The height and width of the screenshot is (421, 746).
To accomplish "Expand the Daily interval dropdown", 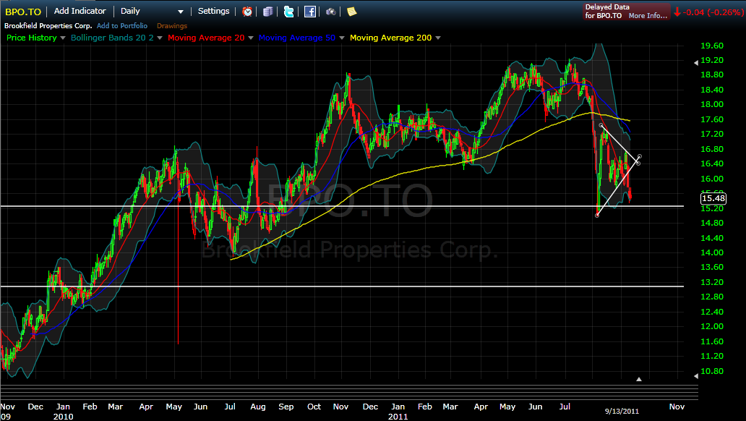I will pos(179,11).
